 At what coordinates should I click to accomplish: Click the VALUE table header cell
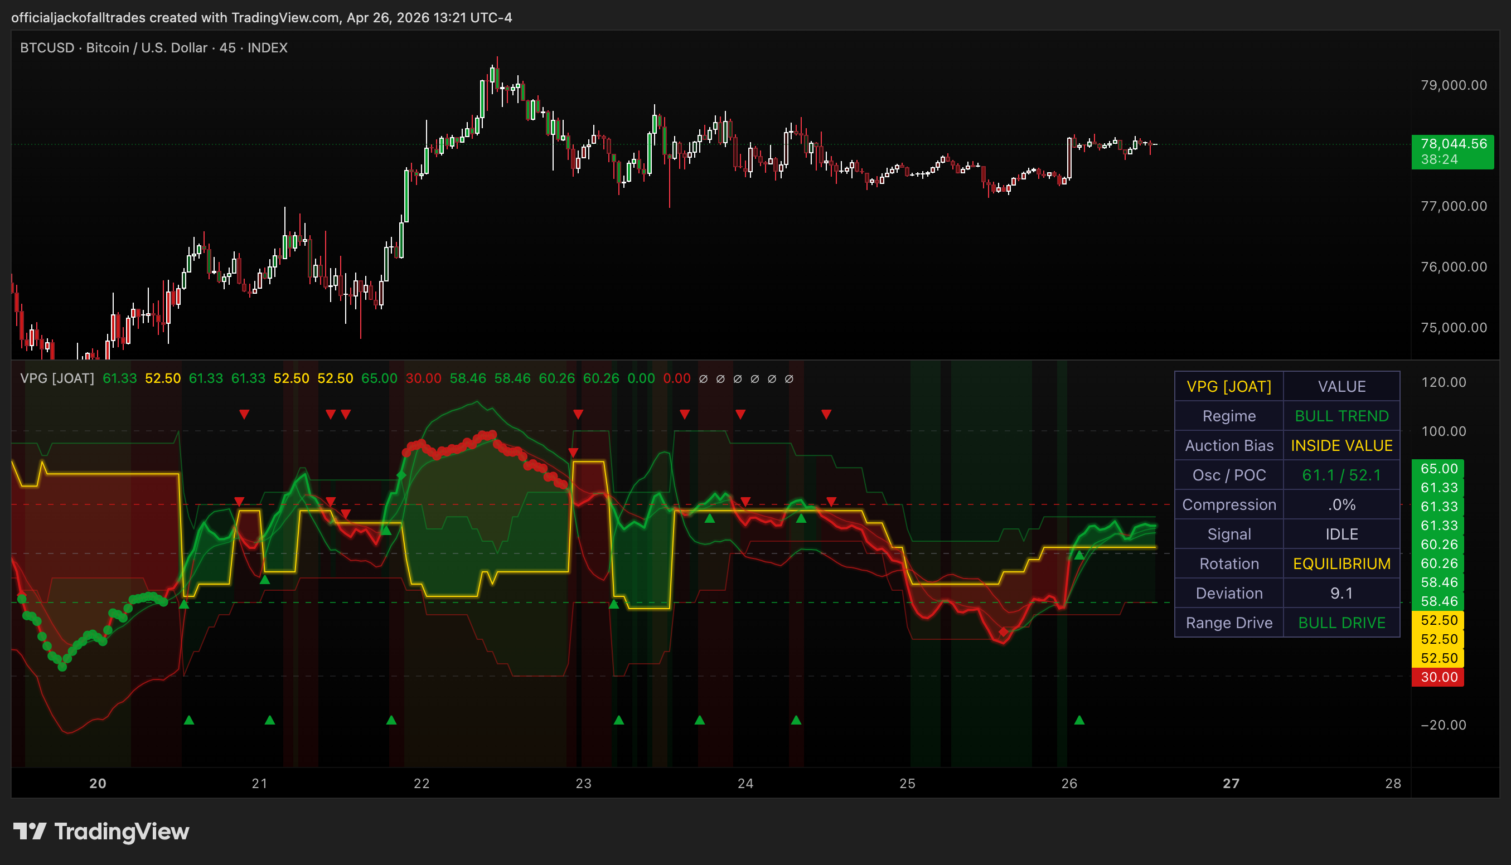point(1342,387)
